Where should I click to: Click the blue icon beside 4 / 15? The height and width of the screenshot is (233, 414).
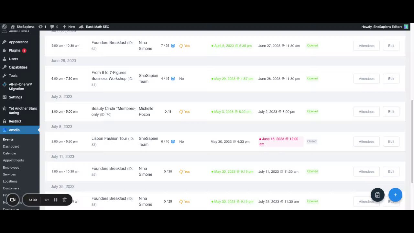173,79
